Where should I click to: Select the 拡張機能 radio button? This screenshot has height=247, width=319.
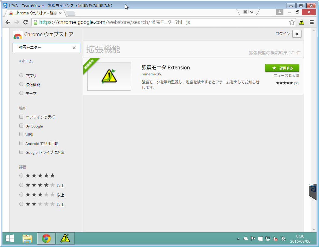click(21, 84)
